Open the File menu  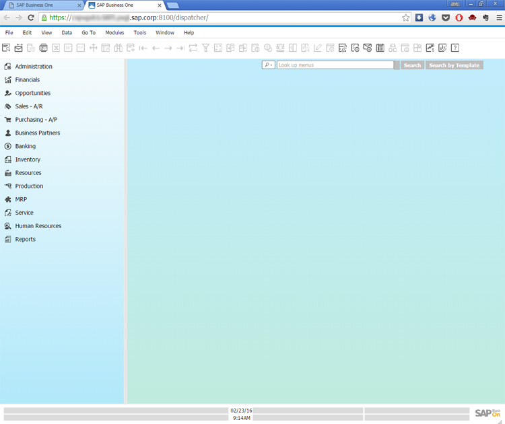pyautogui.click(x=9, y=32)
